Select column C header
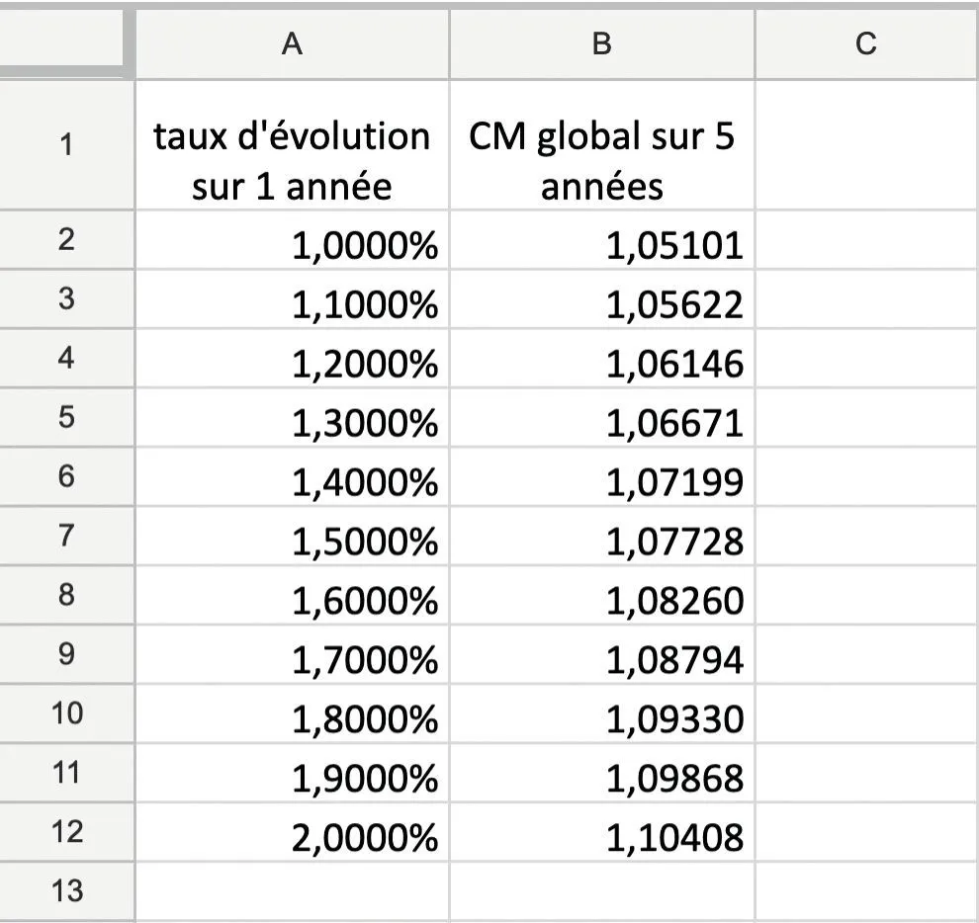Viewport: 979px width, 923px height. click(x=867, y=44)
